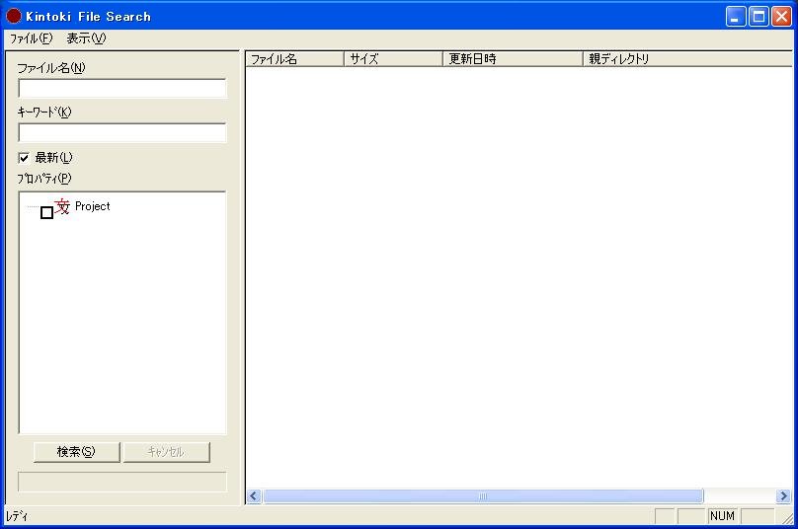Open the 表示(V) menu
This screenshot has width=798, height=529.
pos(86,38)
